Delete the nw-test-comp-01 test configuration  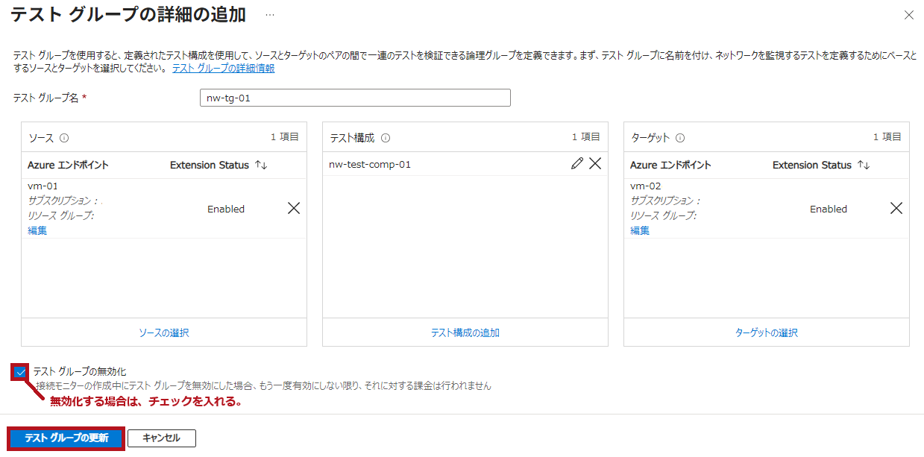(595, 164)
